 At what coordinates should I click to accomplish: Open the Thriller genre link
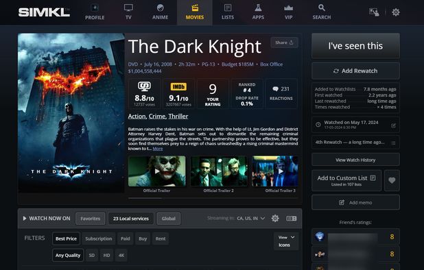click(178, 116)
